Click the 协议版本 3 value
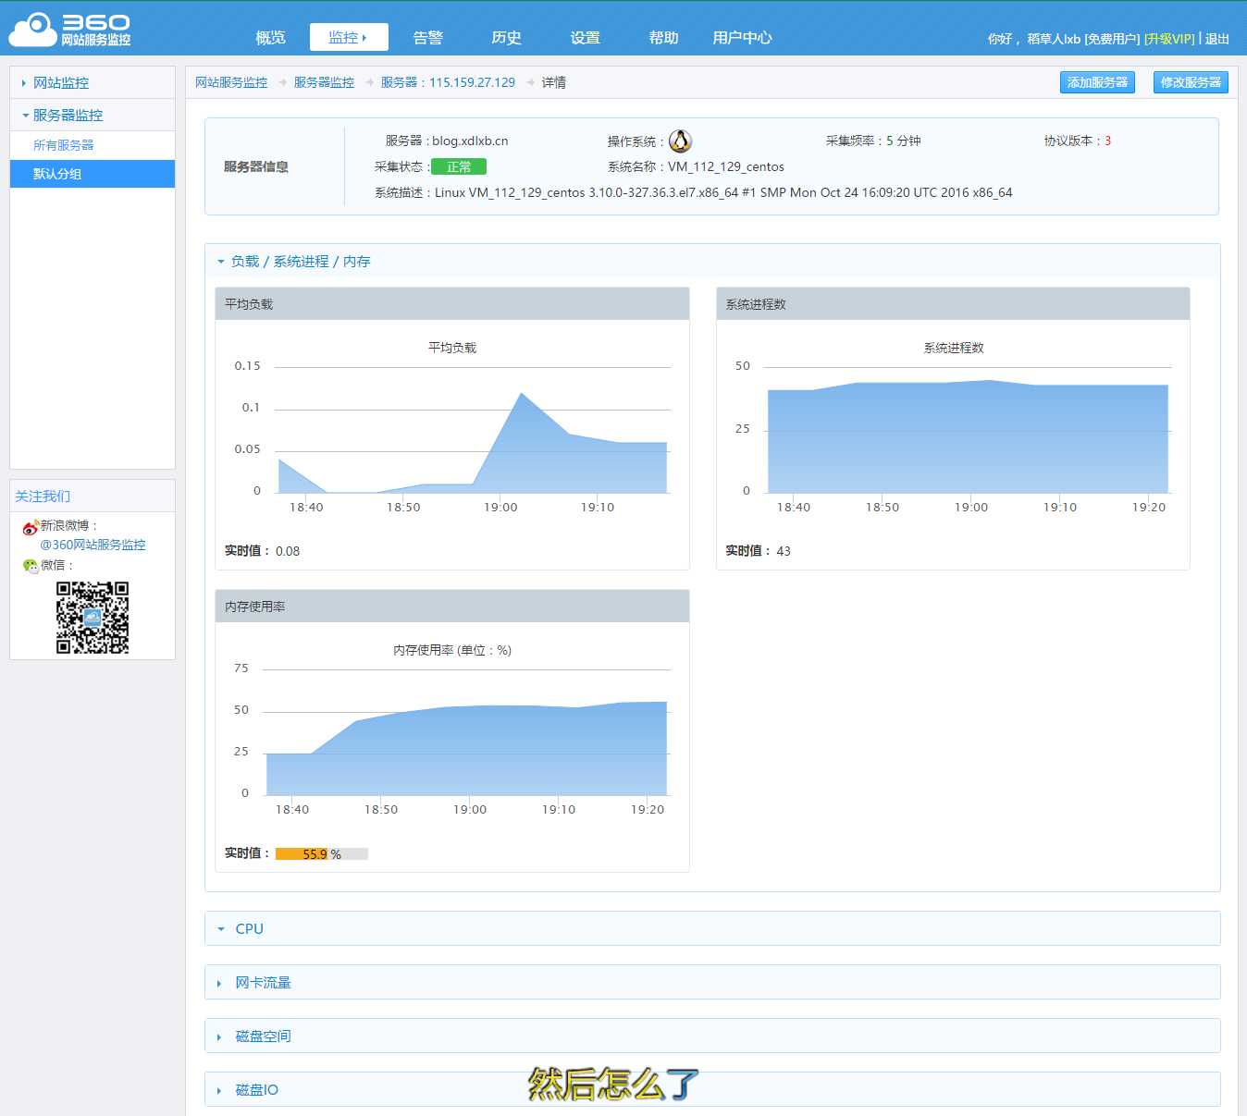Screen dimensions: 1247x1116 click(x=1107, y=141)
